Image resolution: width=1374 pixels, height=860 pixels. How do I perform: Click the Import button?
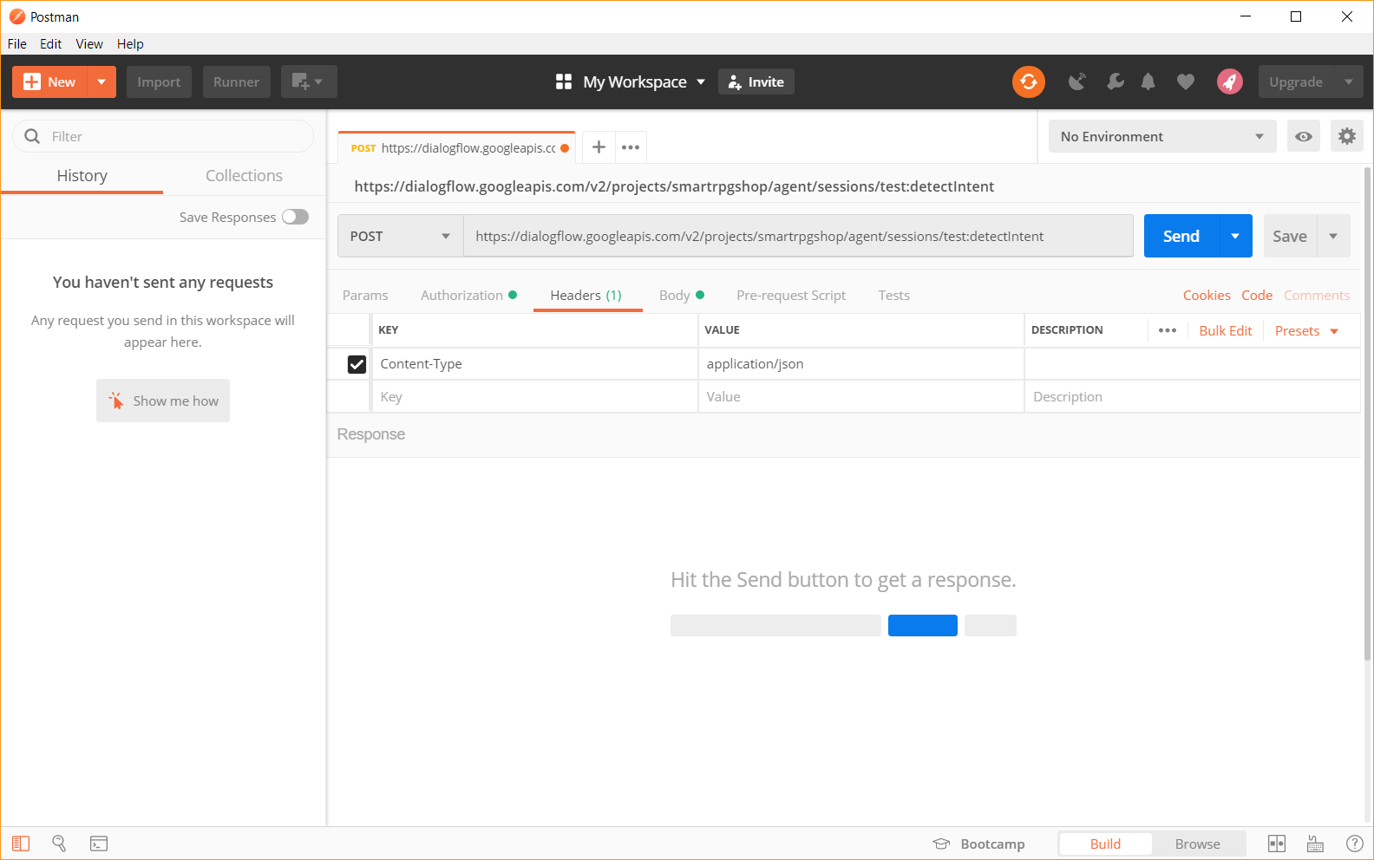point(159,81)
